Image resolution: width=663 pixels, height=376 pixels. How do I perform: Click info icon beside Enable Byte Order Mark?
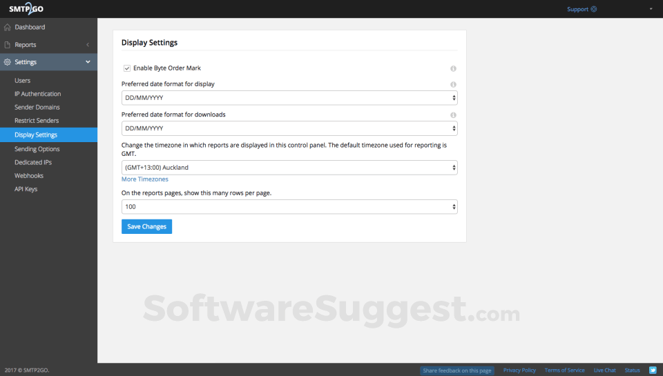click(x=453, y=68)
